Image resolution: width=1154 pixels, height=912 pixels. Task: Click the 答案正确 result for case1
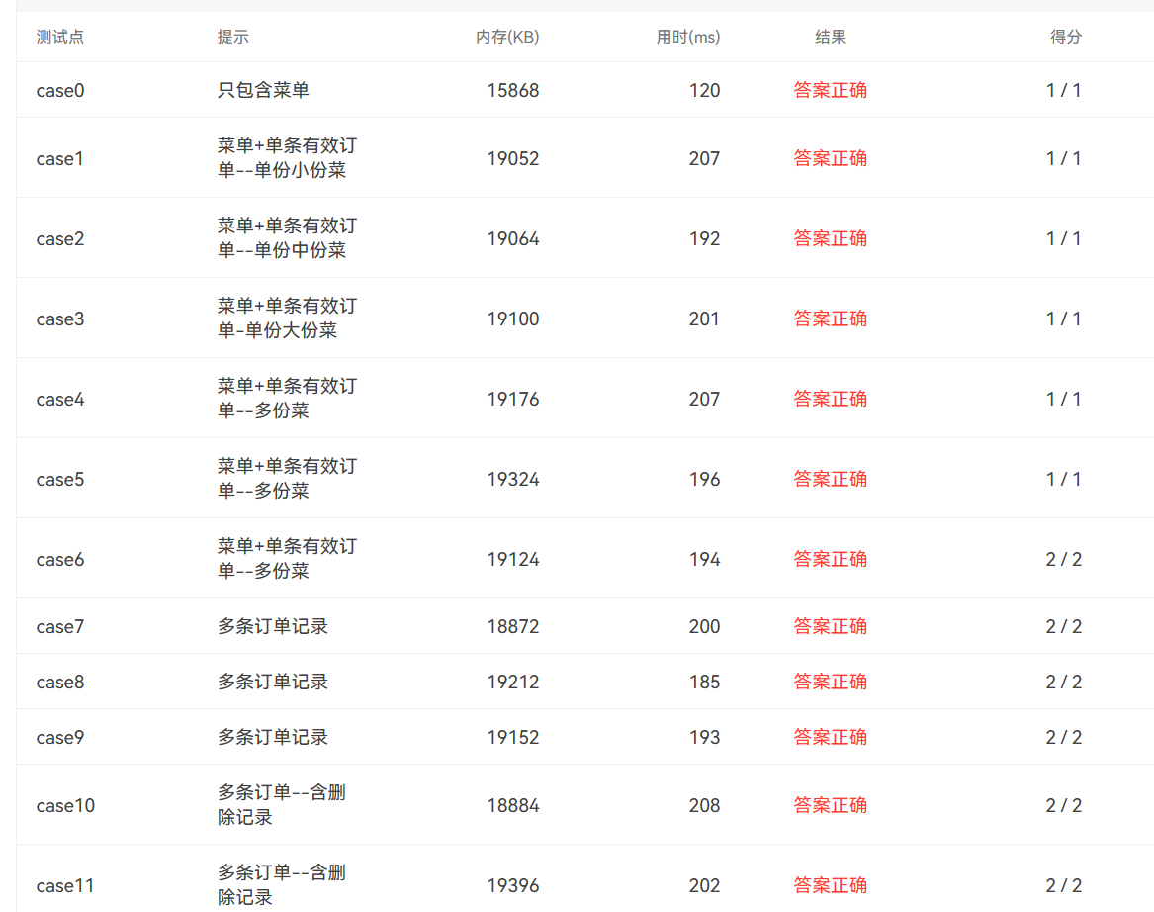(830, 158)
